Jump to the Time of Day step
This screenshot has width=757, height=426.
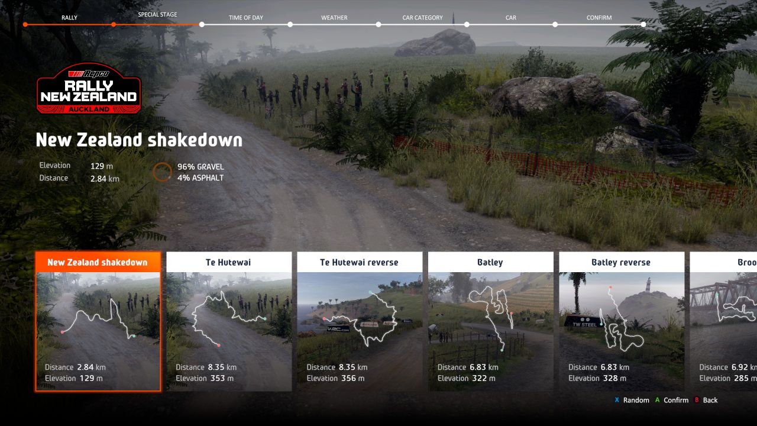(x=246, y=18)
